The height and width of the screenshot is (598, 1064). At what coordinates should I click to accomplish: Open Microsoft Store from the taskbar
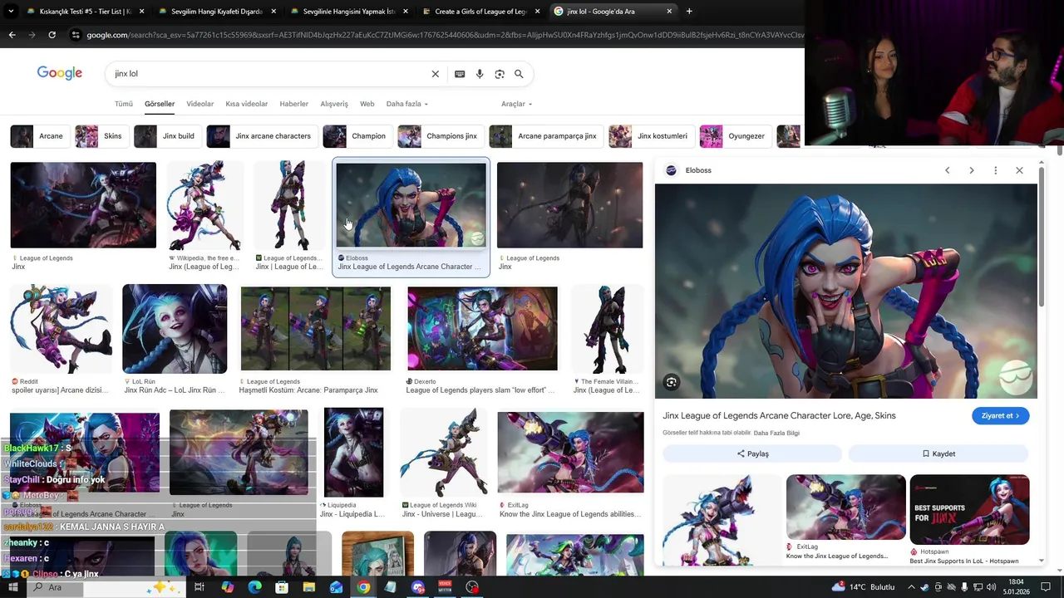pos(282,587)
